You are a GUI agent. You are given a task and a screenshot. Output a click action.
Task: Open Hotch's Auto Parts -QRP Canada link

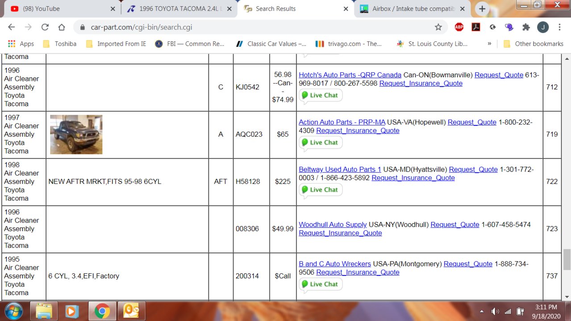click(x=350, y=75)
